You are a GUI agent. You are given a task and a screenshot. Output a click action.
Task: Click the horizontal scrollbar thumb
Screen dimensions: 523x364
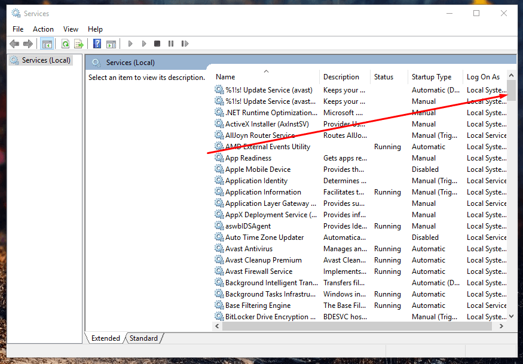pos(357,326)
